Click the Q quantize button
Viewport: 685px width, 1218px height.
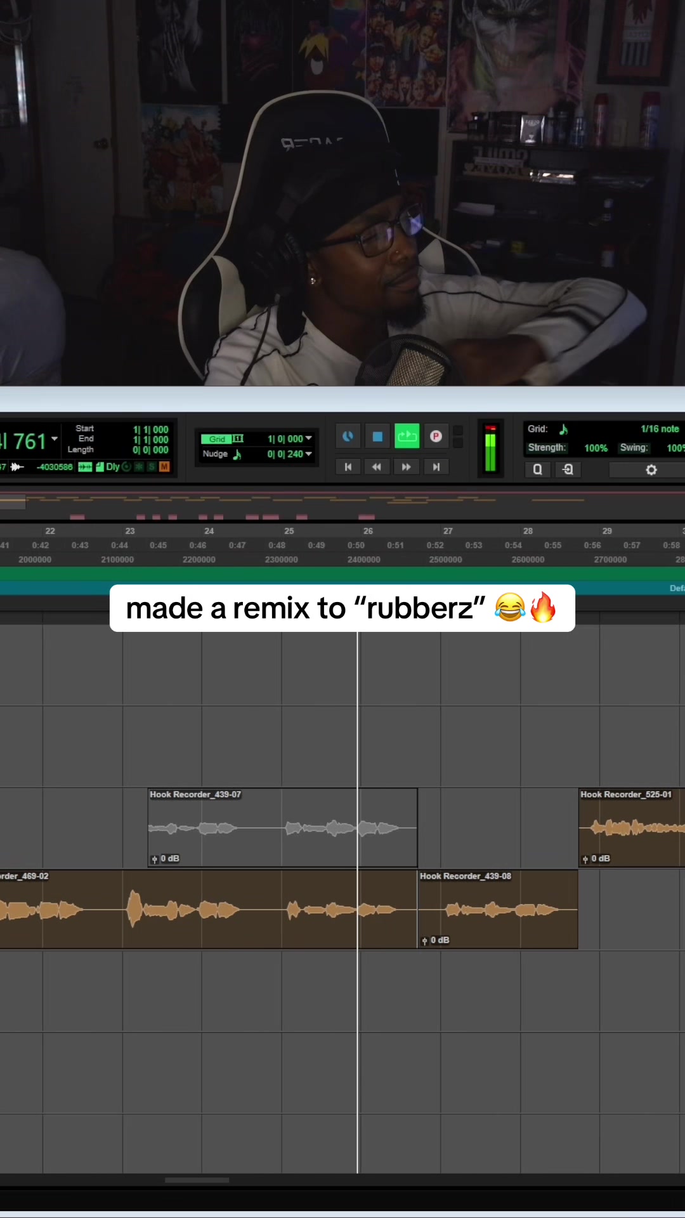click(x=537, y=469)
